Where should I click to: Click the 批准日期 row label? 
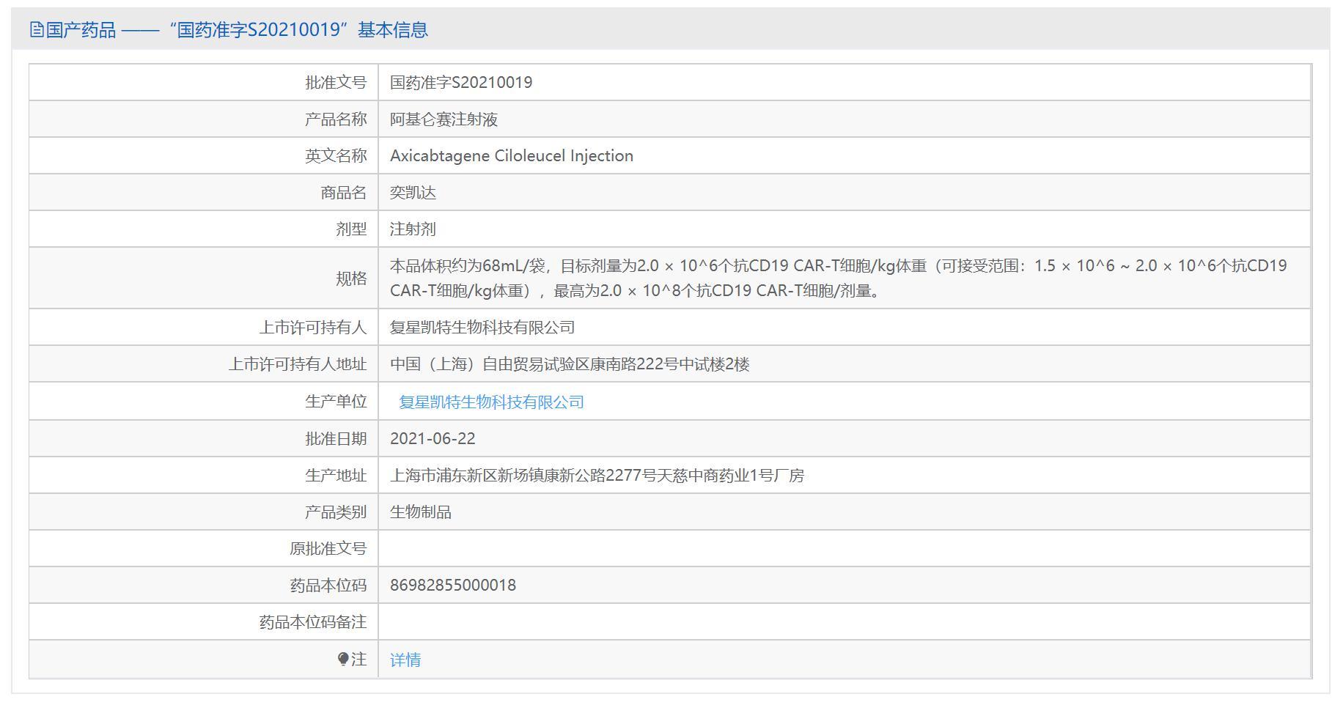point(336,438)
